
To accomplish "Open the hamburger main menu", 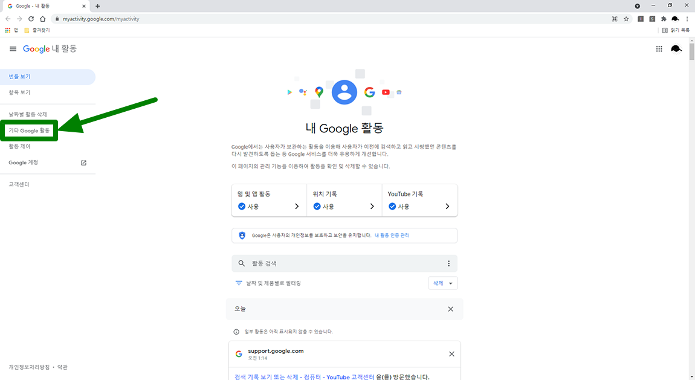I will coord(13,49).
